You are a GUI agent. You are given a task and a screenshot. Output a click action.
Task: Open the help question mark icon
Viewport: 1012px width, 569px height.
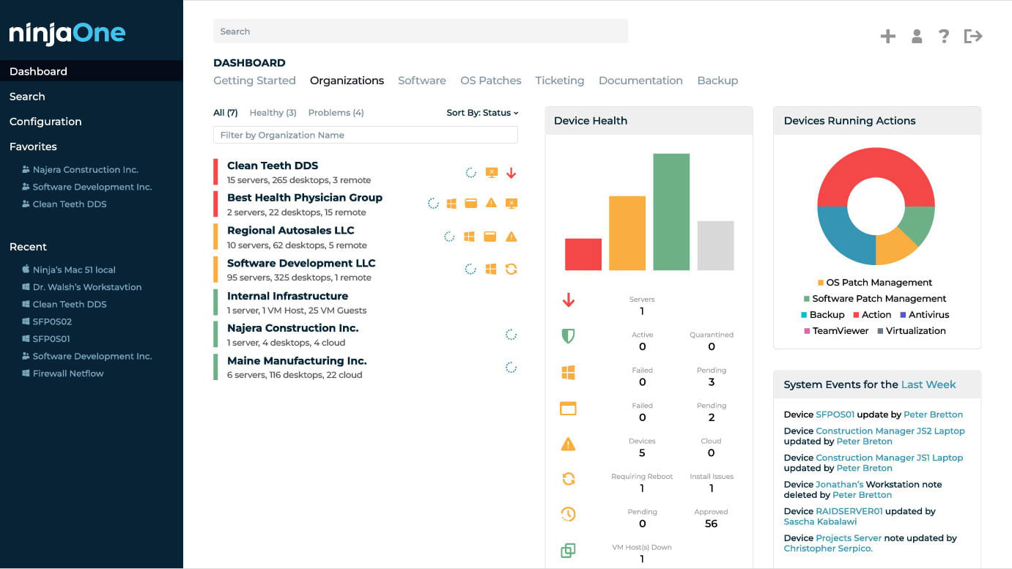(944, 35)
